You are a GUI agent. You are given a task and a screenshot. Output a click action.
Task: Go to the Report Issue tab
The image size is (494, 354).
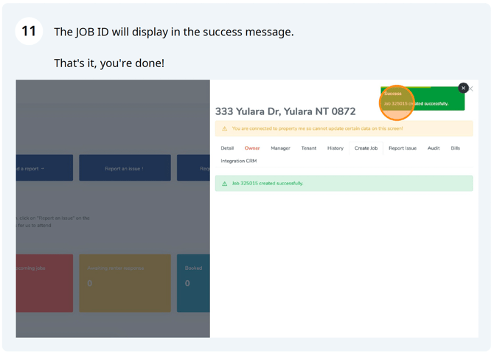403,148
